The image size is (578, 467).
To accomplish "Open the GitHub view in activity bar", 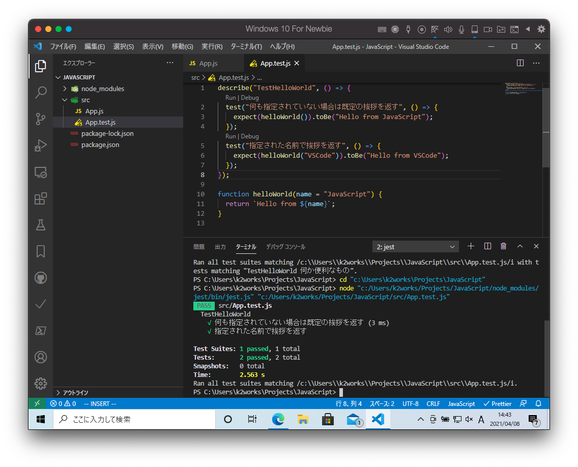I will tap(41, 278).
